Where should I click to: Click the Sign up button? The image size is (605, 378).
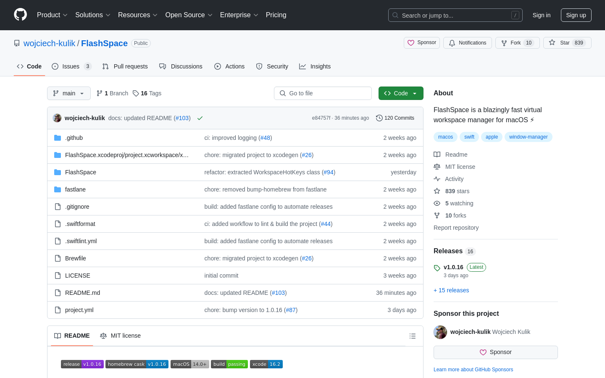[x=576, y=15]
